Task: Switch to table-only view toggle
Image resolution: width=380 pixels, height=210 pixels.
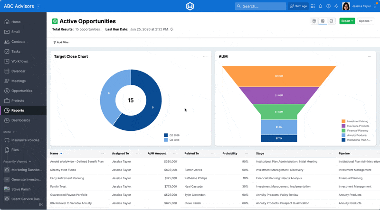Action: pos(314,21)
